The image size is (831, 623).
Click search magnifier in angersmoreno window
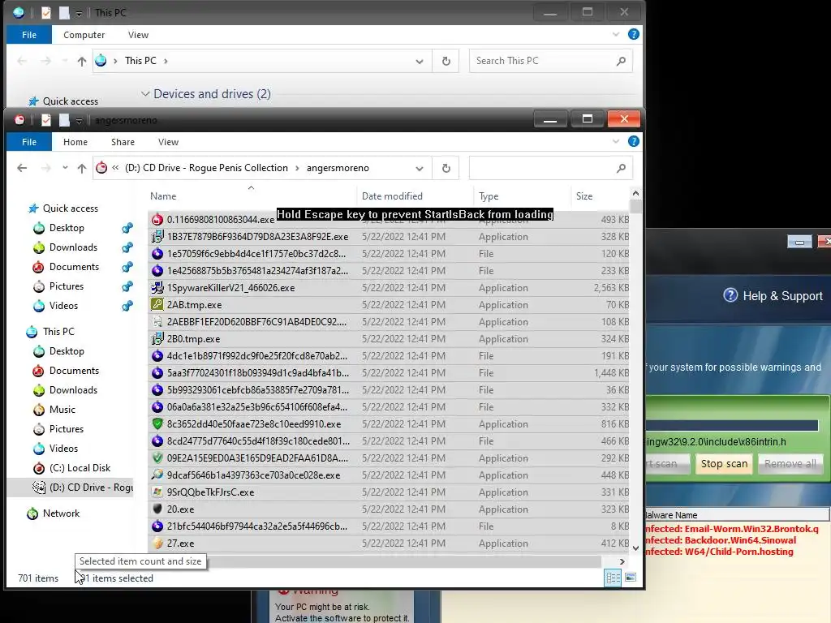coord(621,168)
